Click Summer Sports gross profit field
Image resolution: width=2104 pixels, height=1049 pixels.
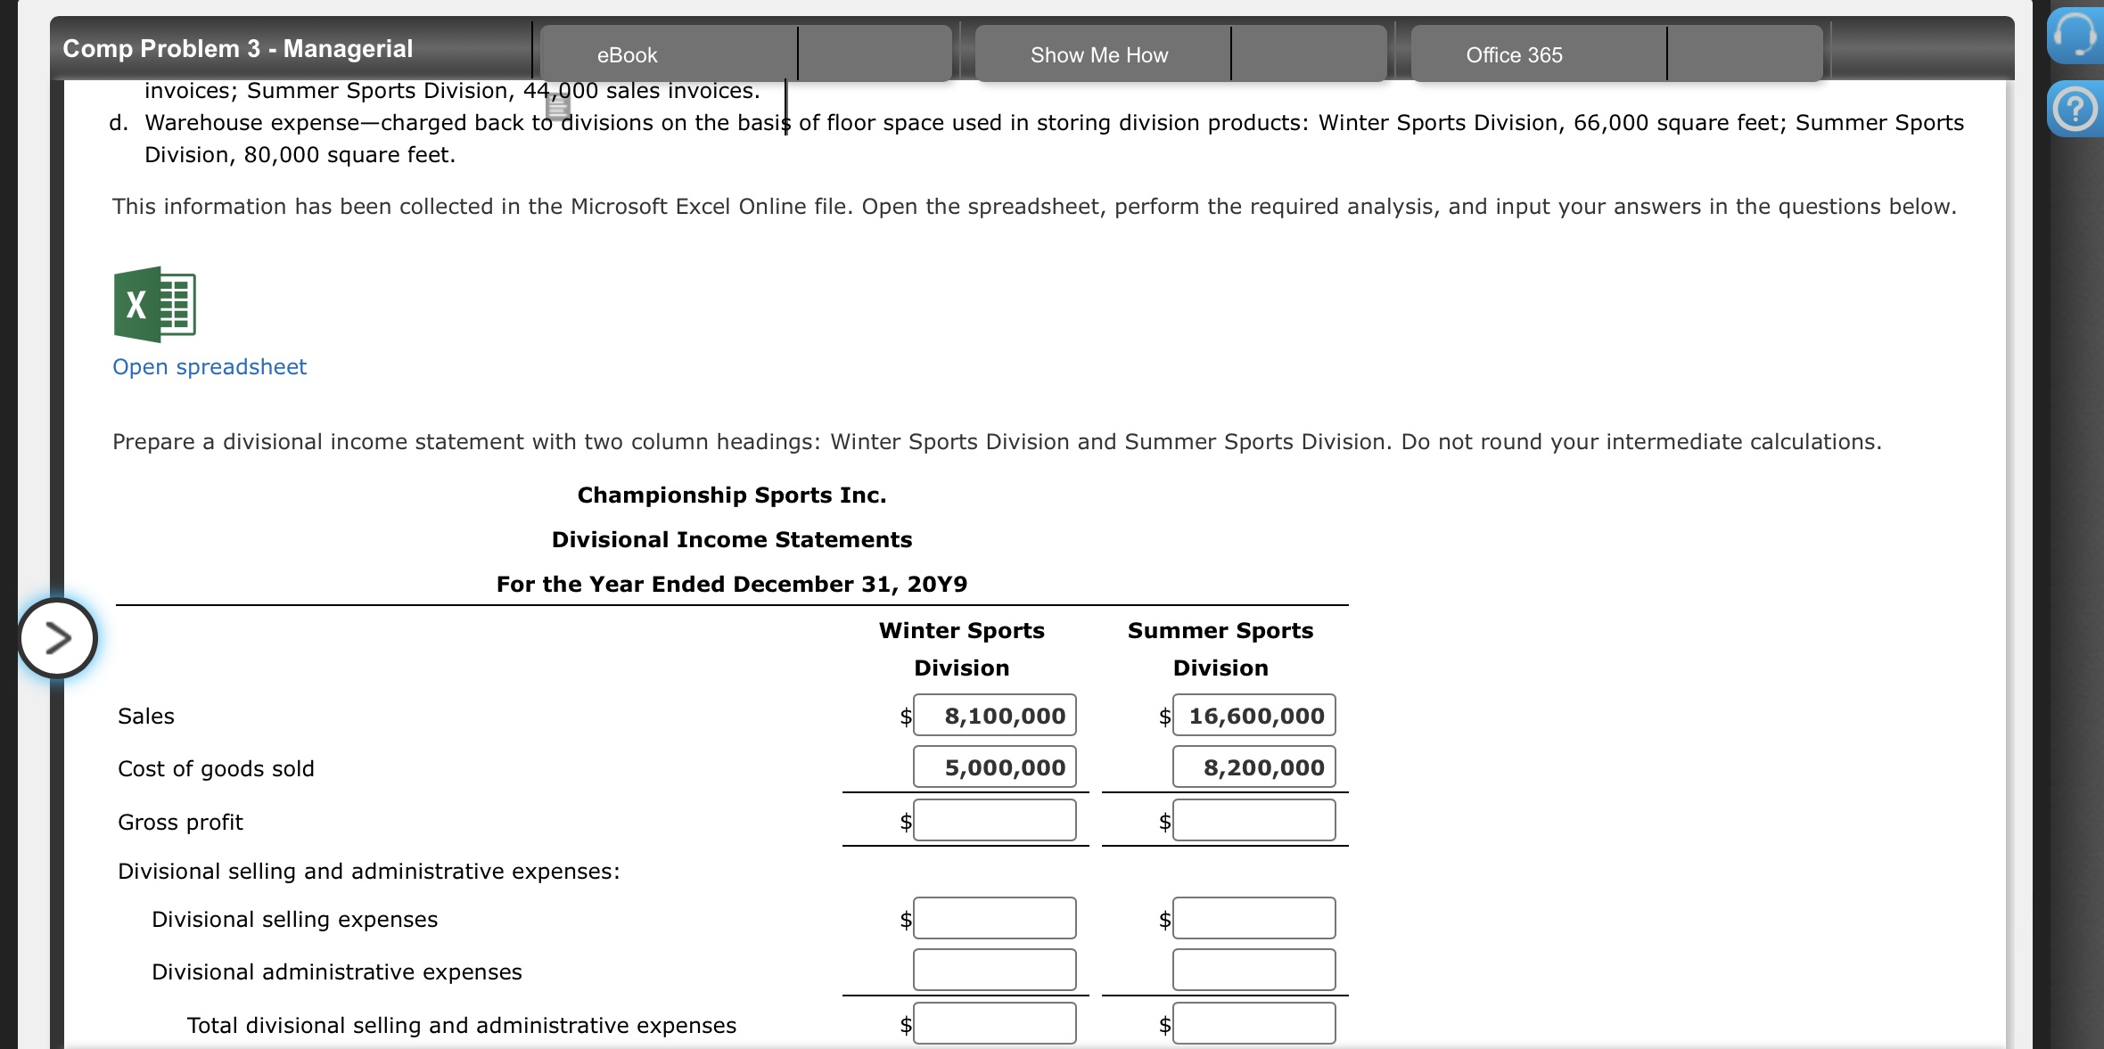click(1253, 820)
